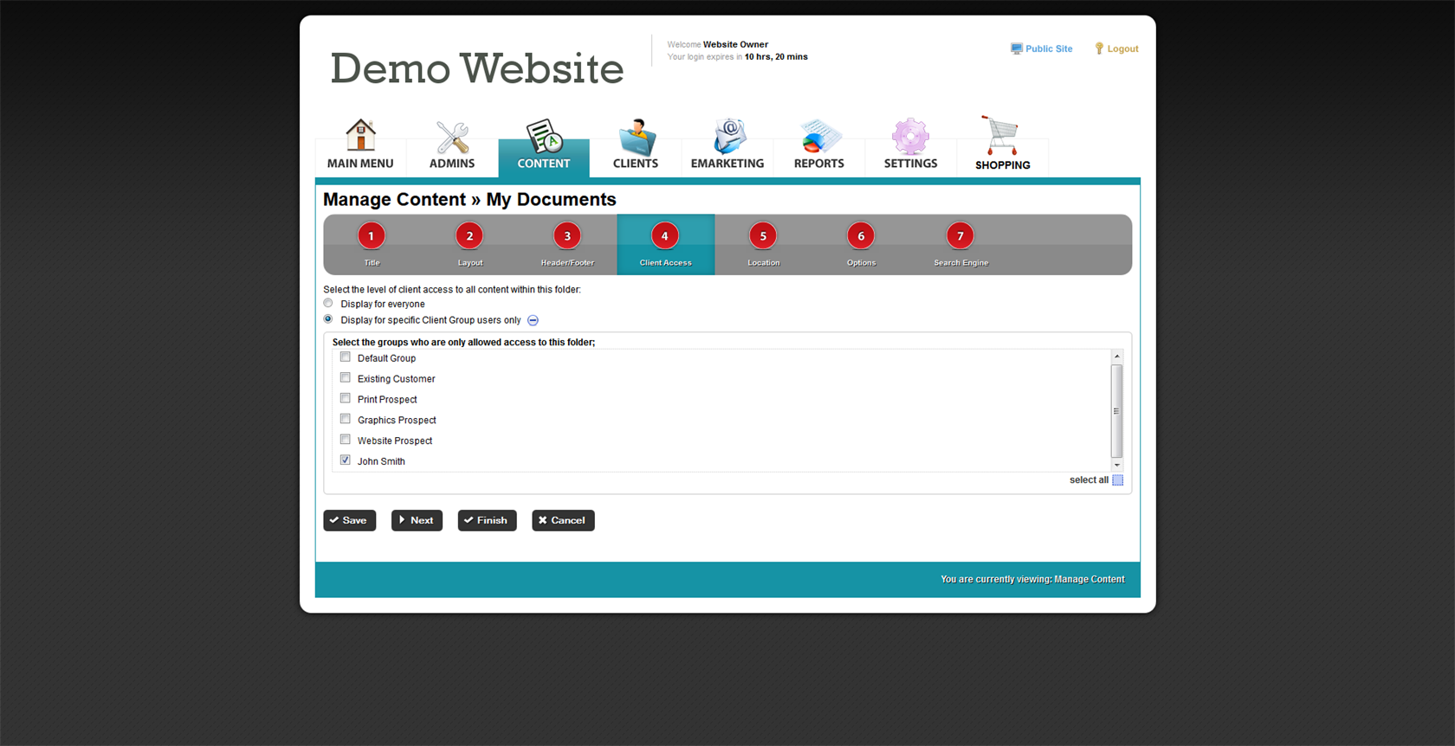Click the Content document icon
Viewport: 1455px width, 746px height.
544,137
